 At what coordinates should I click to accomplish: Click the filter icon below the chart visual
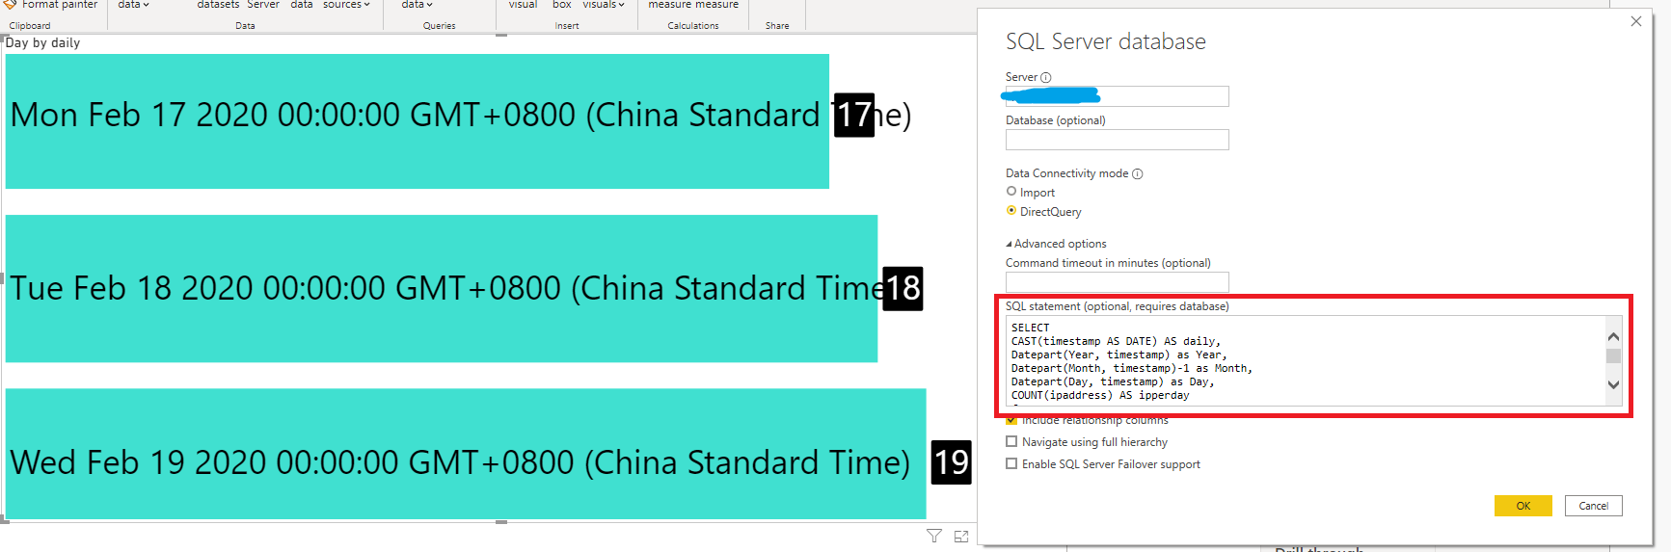[x=933, y=536]
